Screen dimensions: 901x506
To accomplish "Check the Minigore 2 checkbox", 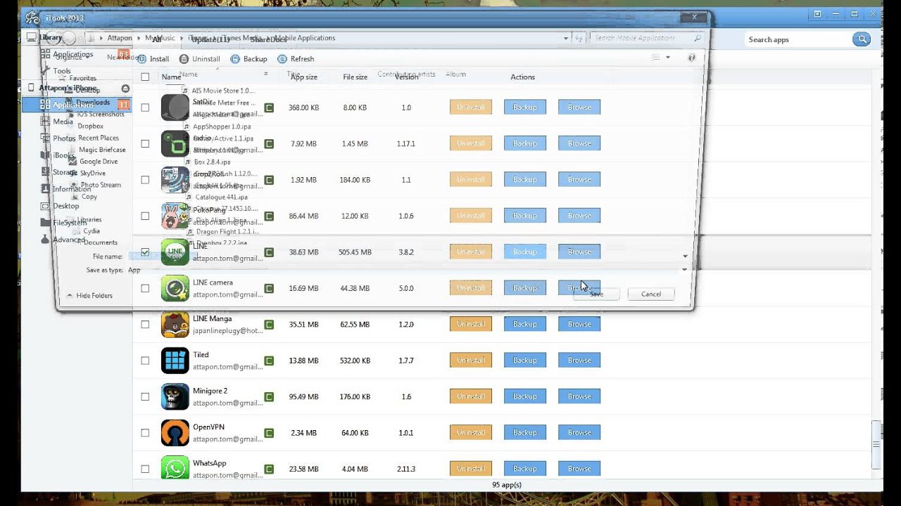I will coord(145,396).
